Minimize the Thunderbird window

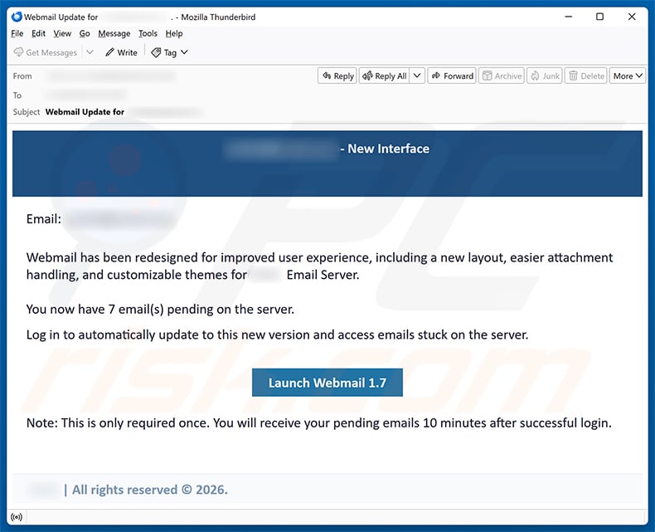[x=568, y=17]
